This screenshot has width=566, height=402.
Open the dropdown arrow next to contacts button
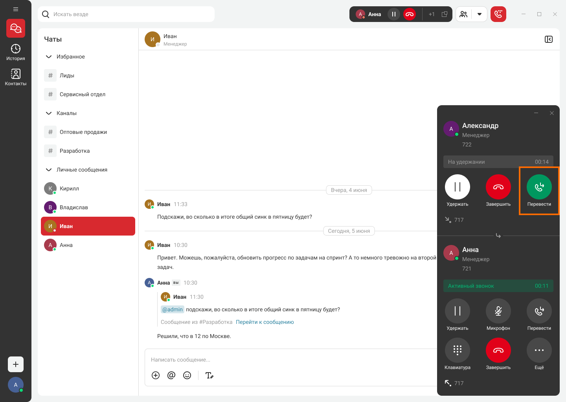(x=479, y=14)
